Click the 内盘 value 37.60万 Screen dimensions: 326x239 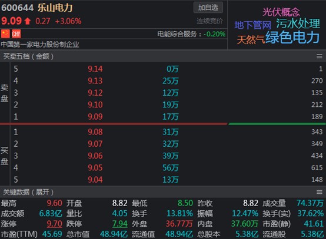click(245, 224)
